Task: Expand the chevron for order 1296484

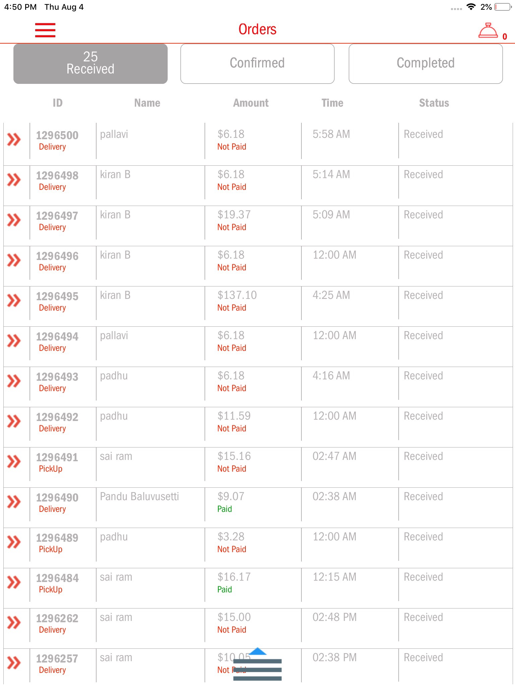Action: pos(14,582)
